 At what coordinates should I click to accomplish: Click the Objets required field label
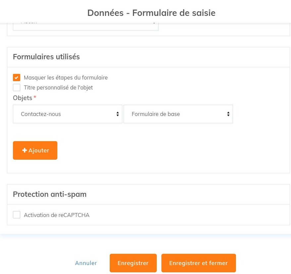coord(23,98)
